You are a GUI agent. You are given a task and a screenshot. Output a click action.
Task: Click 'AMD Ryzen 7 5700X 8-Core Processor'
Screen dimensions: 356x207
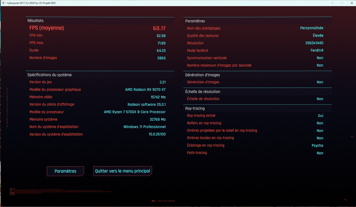pos(135,112)
